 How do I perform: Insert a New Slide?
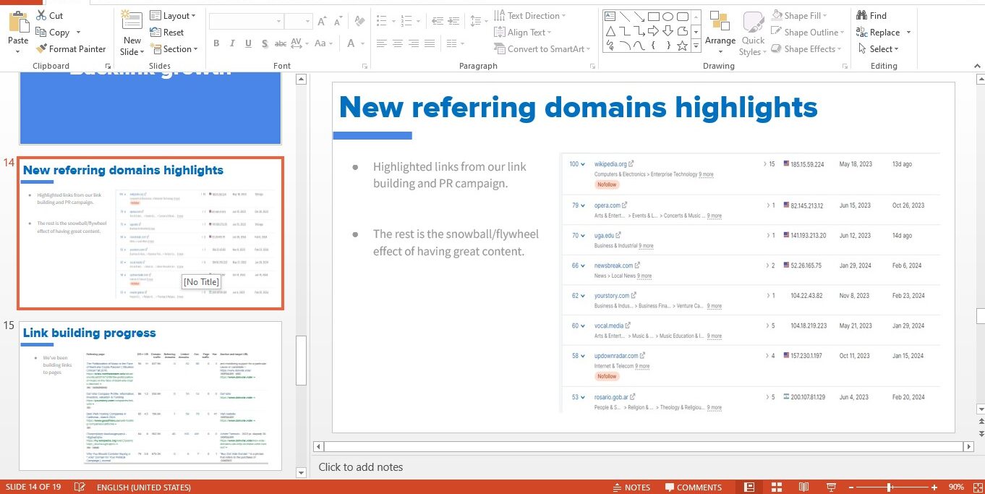(x=132, y=33)
